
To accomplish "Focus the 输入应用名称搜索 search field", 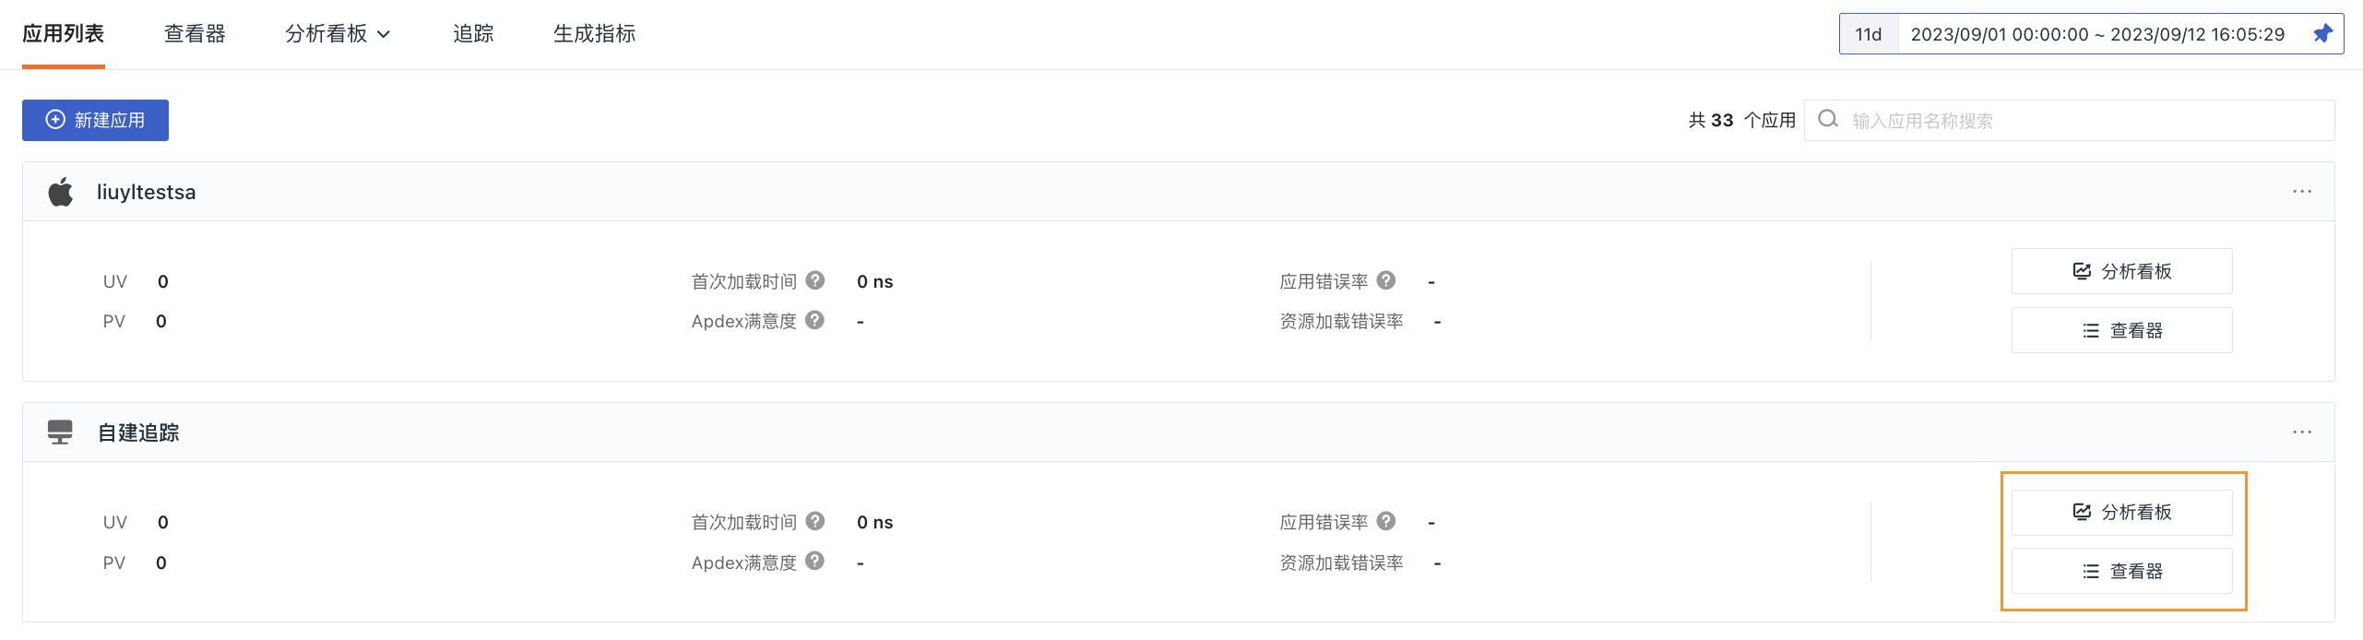I will pos(2069,120).
